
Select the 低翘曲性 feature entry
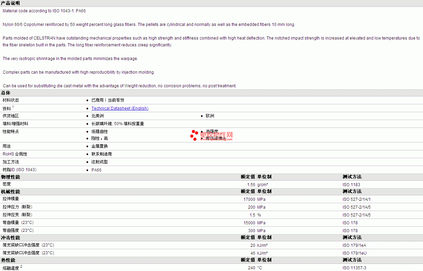(100, 132)
